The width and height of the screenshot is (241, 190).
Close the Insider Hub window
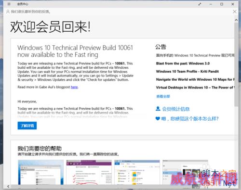click(233, 4)
